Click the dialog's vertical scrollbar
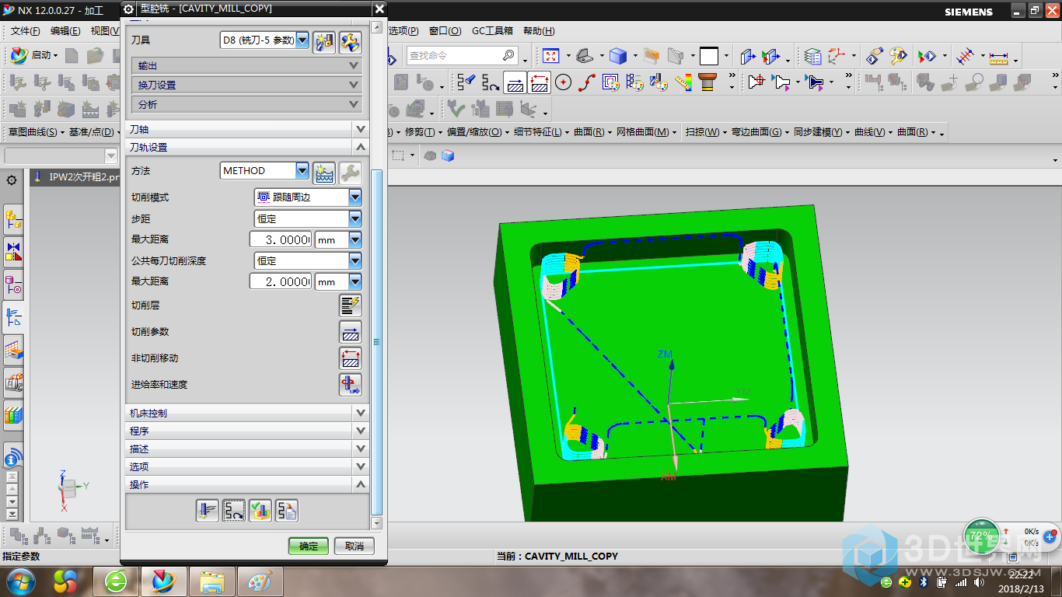Viewport: 1062px width, 597px height. [377, 342]
